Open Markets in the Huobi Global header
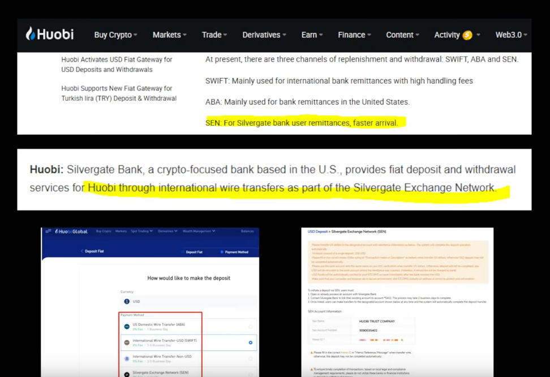Image resolution: width=550 pixels, height=377 pixels. tap(121, 231)
